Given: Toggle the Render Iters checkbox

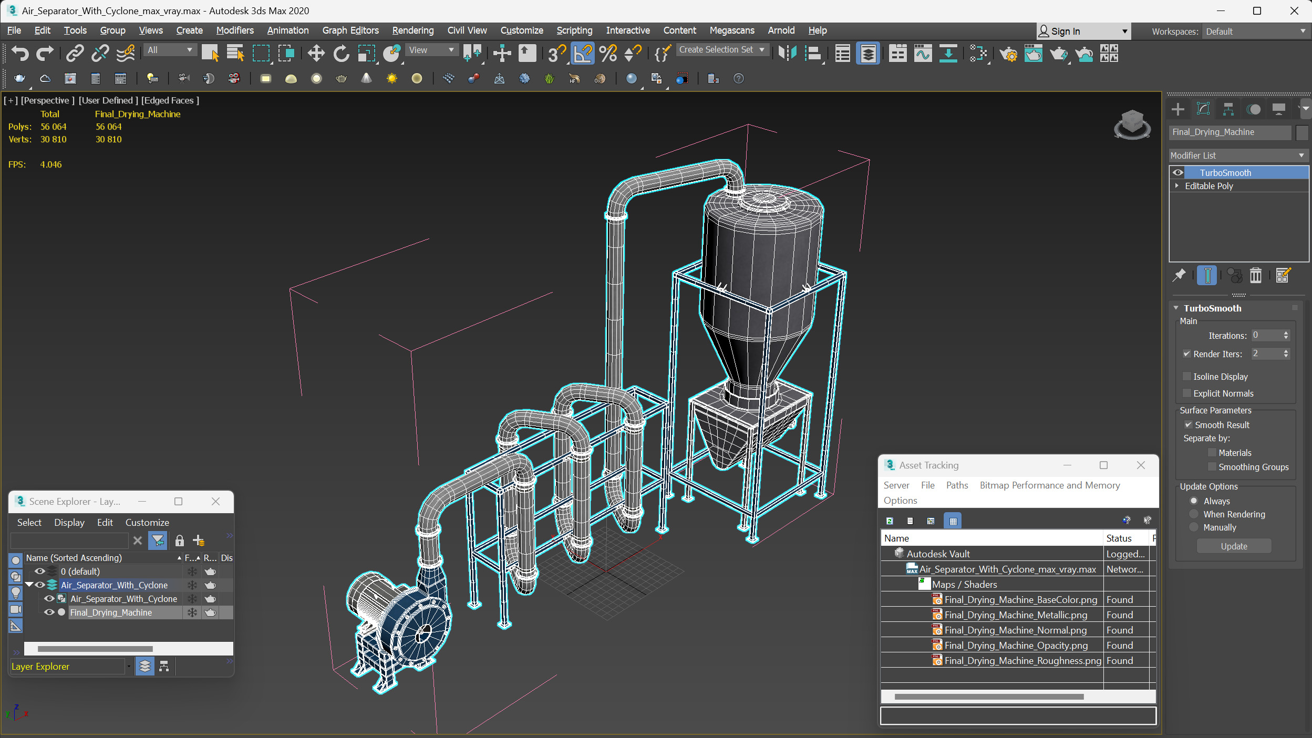Looking at the screenshot, I should 1186,354.
